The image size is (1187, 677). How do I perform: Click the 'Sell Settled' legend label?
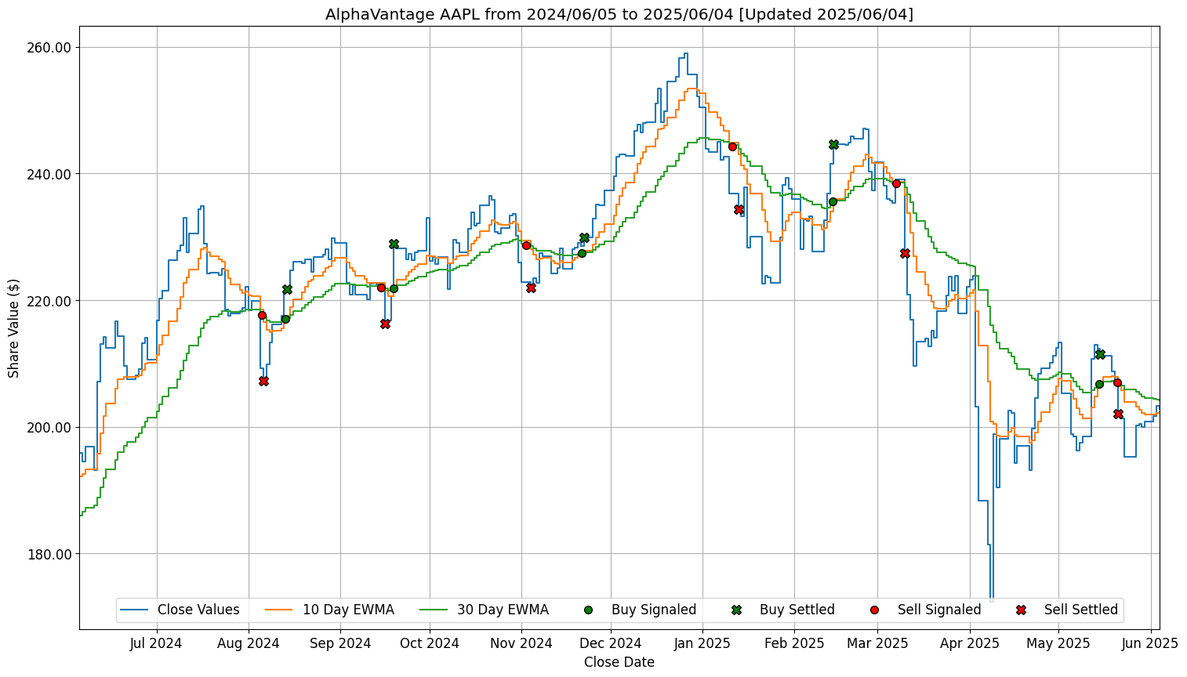pyautogui.click(x=1081, y=610)
